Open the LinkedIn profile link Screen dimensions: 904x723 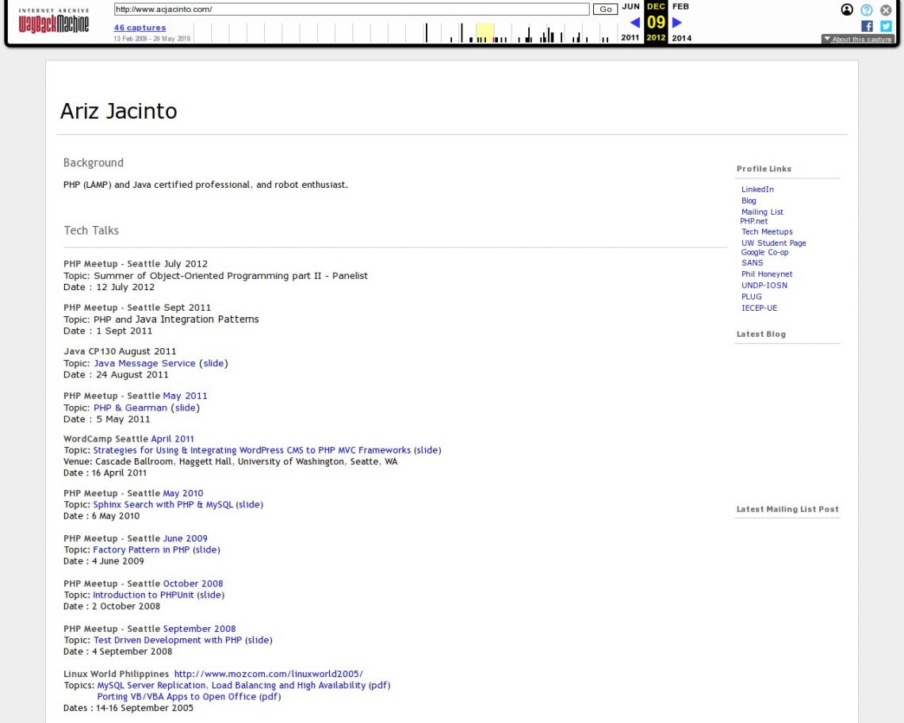coord(757,189)
